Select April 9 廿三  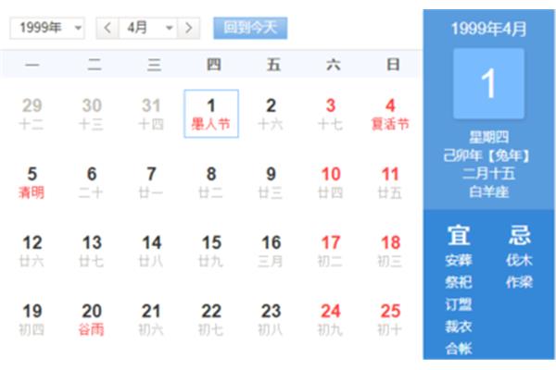click(x=272, y=182)
